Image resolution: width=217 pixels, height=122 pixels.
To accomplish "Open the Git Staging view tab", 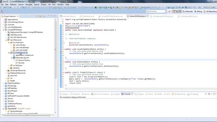I will coord(193,94).
